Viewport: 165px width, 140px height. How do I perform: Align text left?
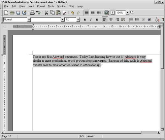point(105,19)
